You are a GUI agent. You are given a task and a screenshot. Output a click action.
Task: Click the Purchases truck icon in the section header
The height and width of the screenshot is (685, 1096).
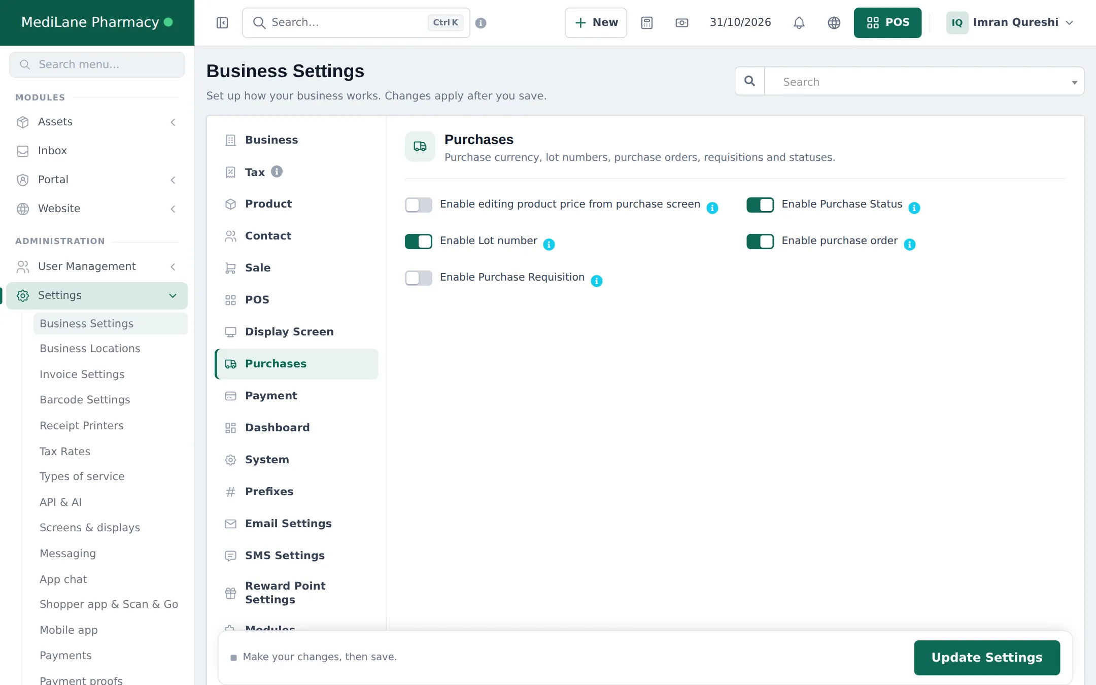click(420, 147)
